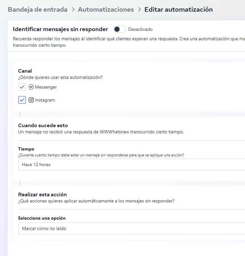Click the chevron after Bandeja de entrada
The image size is (245, 256).
click(73, 10)
